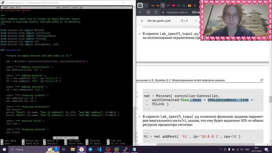272x153 pixels.
Task: Click the 'Wrote 49 lines' status message
Action: [x=65, y=138]
